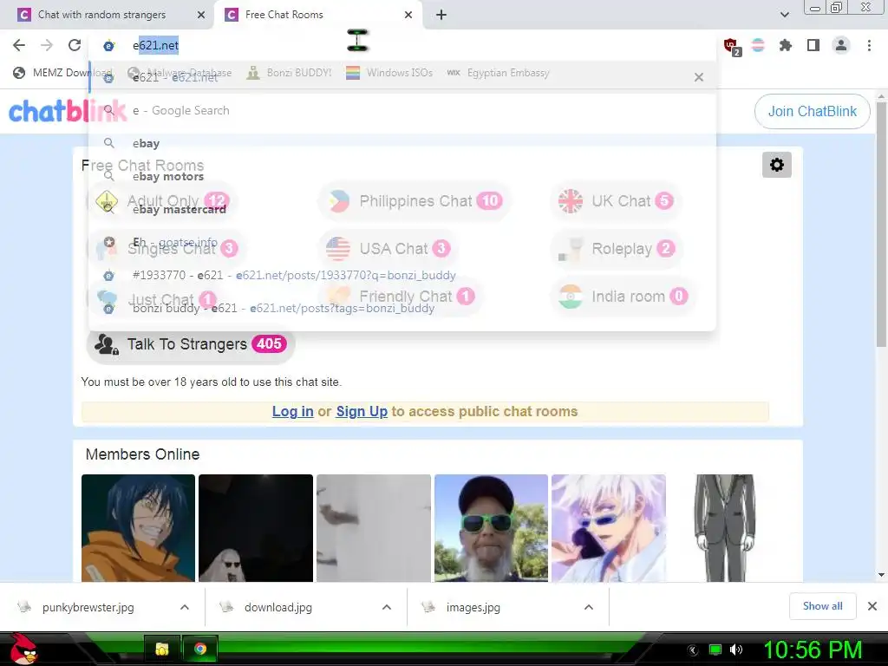Open the MEMZ Download bookmark
This screenshot has width=888, height=666.
(62, 73)
